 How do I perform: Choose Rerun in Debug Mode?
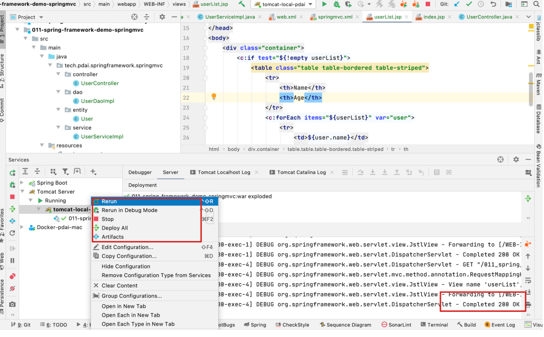155,210
